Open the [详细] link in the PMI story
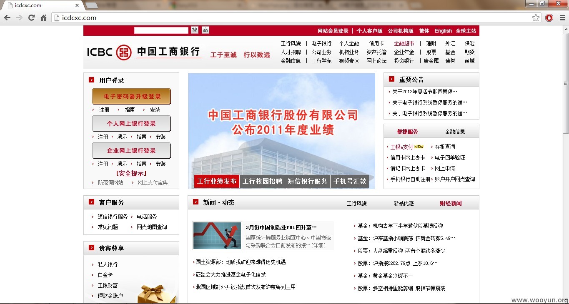The image size is (569, 304). pyautogui.click(x=318, y=245)
